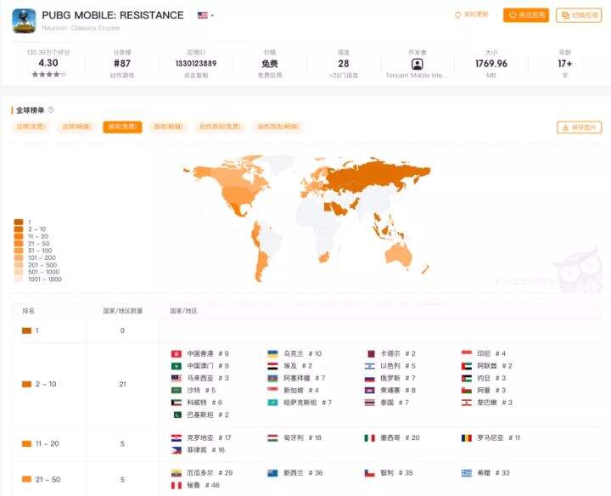611x496 pixels.
Task: Click the Saudi Arabia flag #5
Action: [x=177, y=390]
